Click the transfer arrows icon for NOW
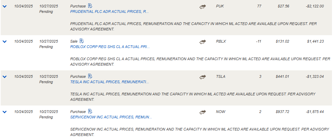Screen dimensions: 334x138 (x=202, y=112)
